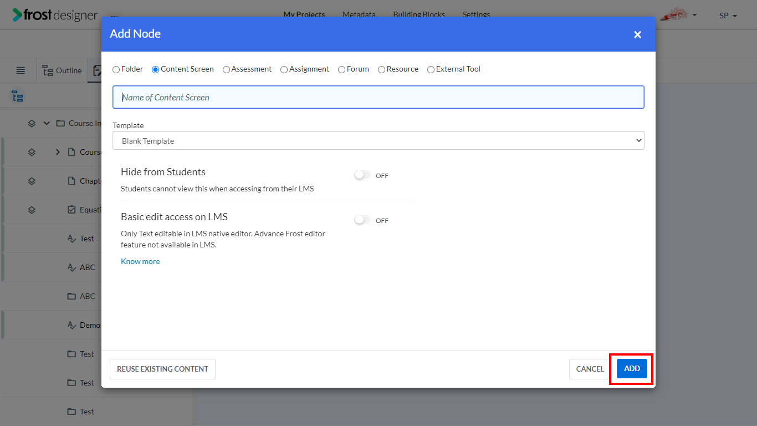Click assessment icon next to Demo
Image resolution: width=757 pixels, height=426 pixels.
(71, 325)
